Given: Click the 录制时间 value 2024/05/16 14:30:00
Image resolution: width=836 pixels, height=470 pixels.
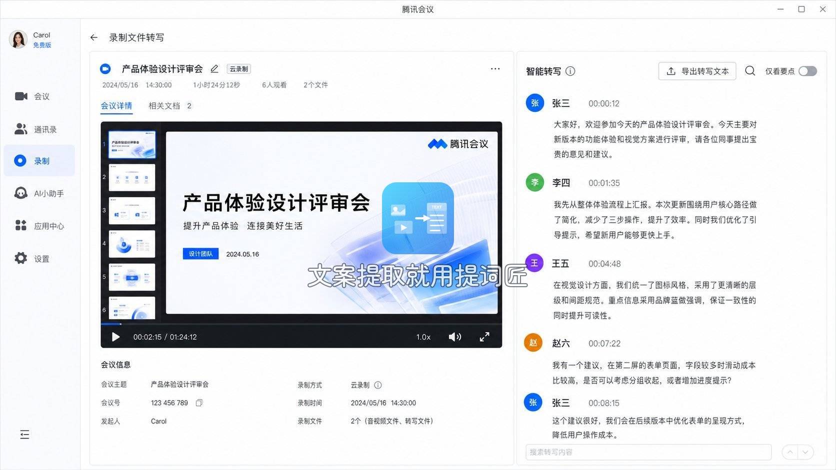Looking at the screenshot, I should (x=383, y=403).
